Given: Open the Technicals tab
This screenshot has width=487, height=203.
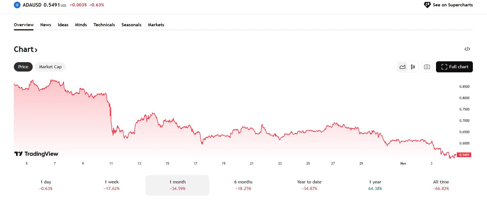Looking at the screenshot, I should point(104,25).
